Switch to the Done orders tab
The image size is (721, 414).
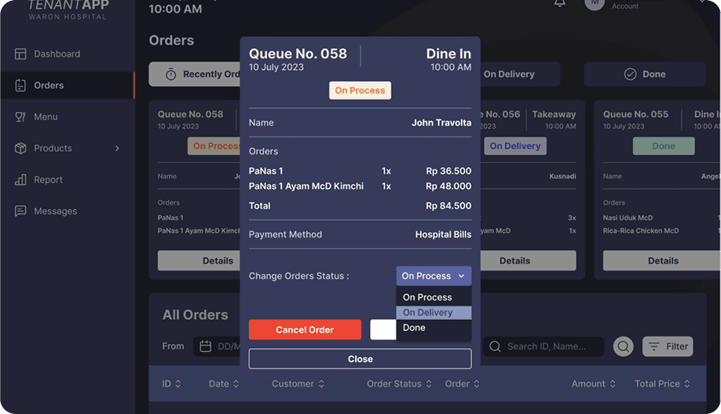tap(644, 74)
